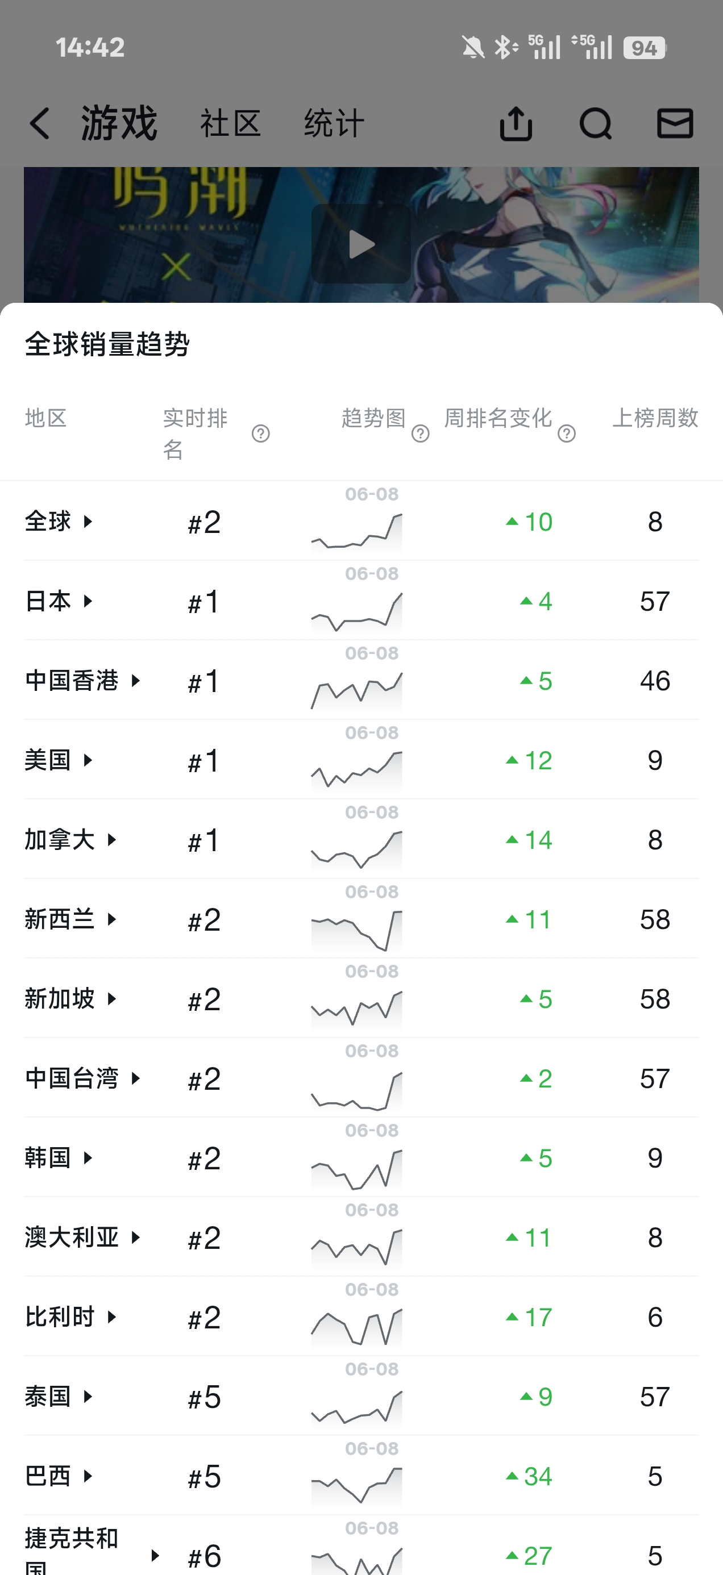Play the game trailer video
Viewport: 723px width, 1575px height.
pyautogui.click(x=361, y=244)
